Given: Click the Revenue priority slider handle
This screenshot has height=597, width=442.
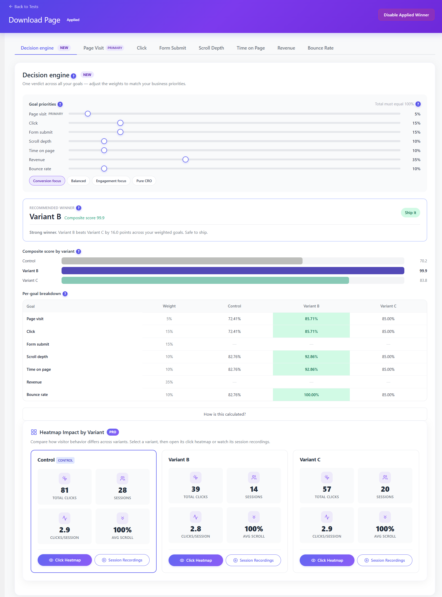Looking at the screenshot, I should point(185,160).
